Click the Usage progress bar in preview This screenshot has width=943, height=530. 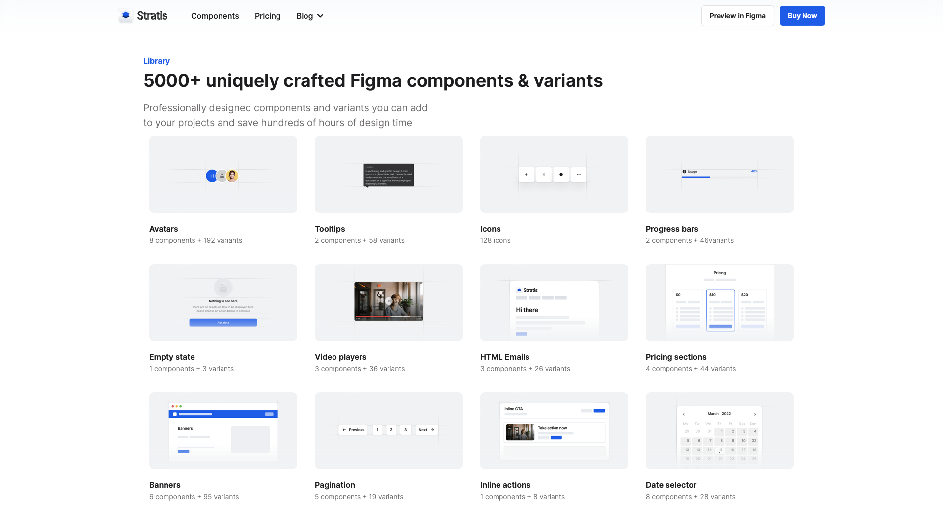click(720, 177)
